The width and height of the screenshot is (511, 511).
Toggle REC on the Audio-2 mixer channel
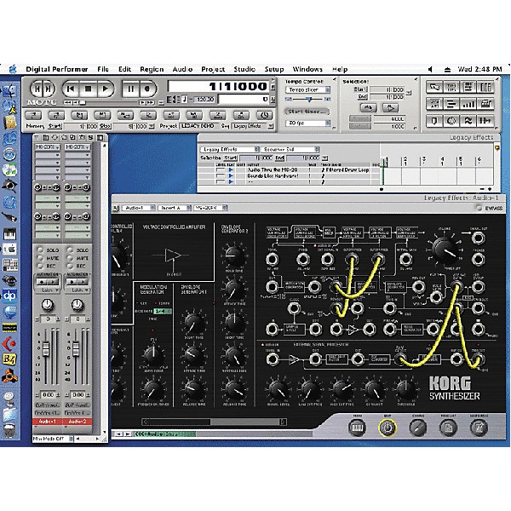70,266
